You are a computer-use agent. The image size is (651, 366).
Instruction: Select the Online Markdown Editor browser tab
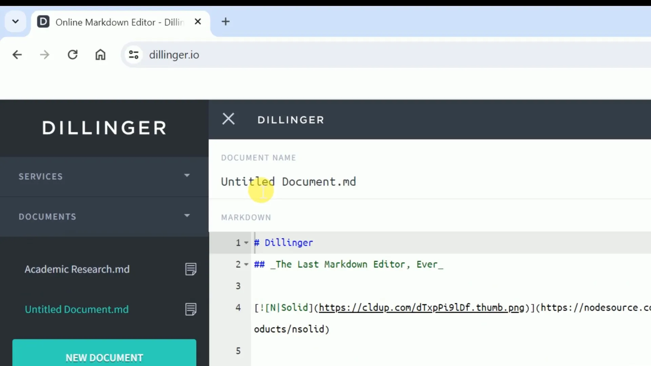click(120, 22)
